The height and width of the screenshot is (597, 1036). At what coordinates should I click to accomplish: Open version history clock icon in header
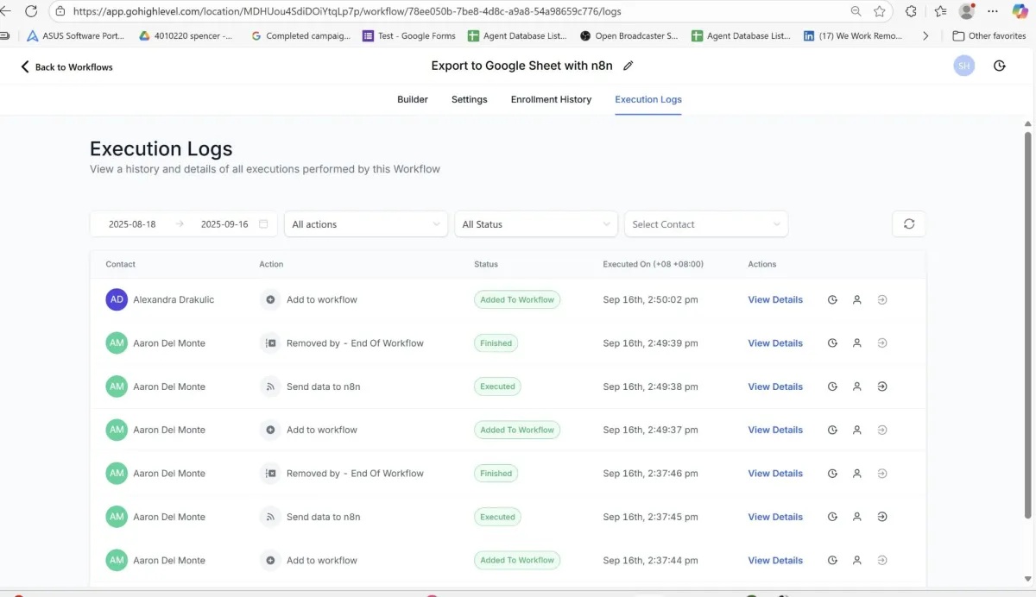[x=1000, y=66]
